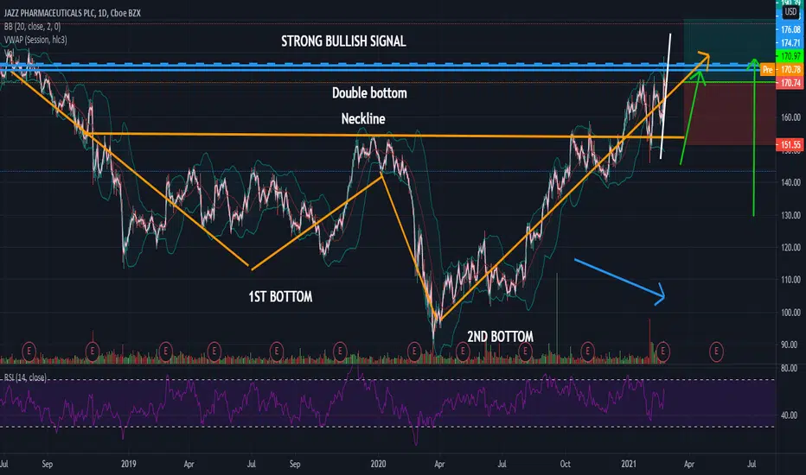806x475 pixels.
Task: Open the earnings E marker just left of 2020
Action: 340,351
